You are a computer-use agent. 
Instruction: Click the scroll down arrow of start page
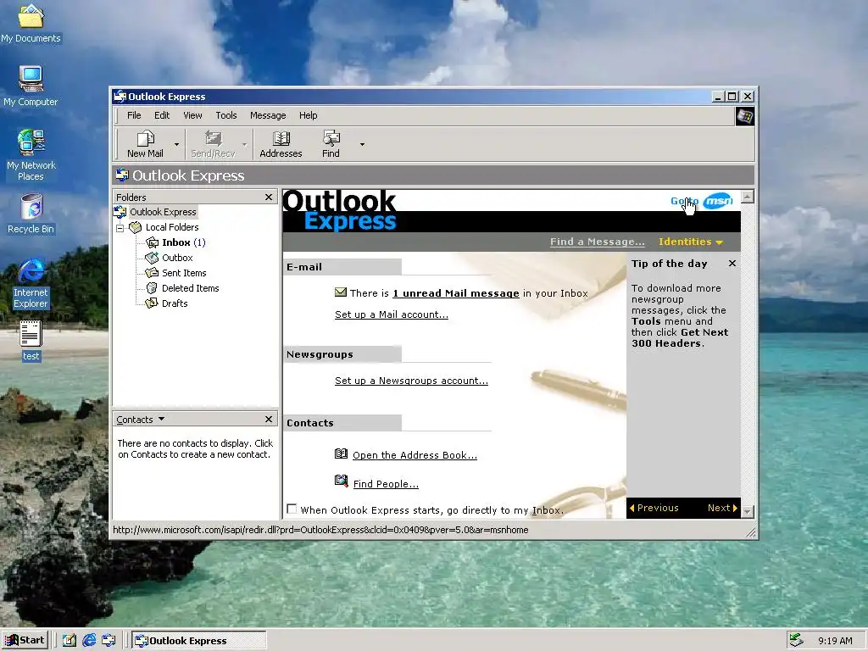(x=748, y=511)
